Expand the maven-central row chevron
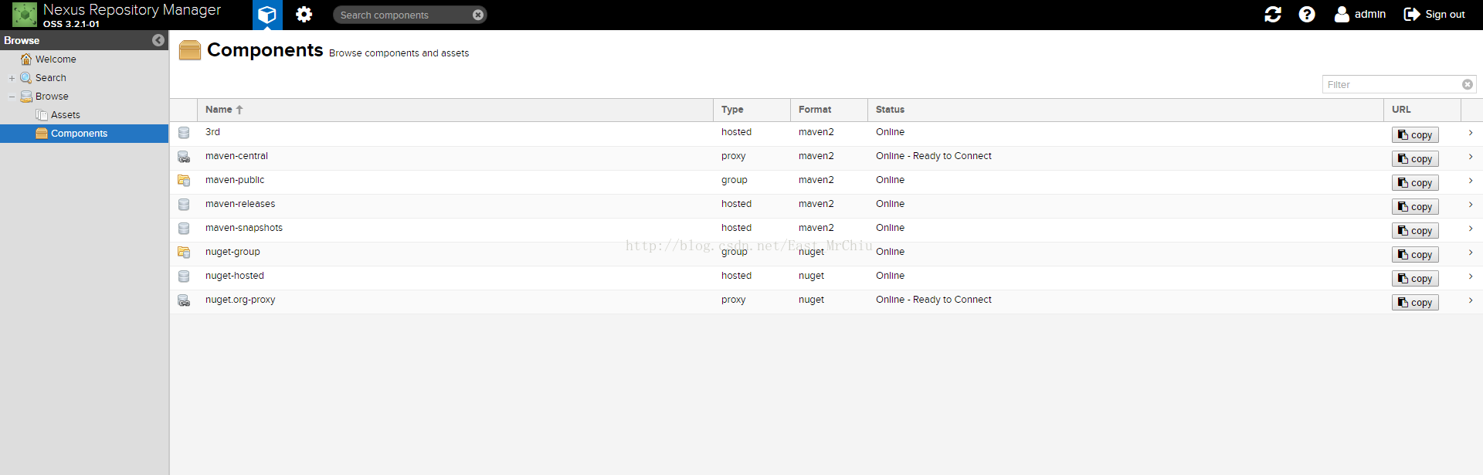The height and width of the screenshot is (475, 1483). [1471, 157]
